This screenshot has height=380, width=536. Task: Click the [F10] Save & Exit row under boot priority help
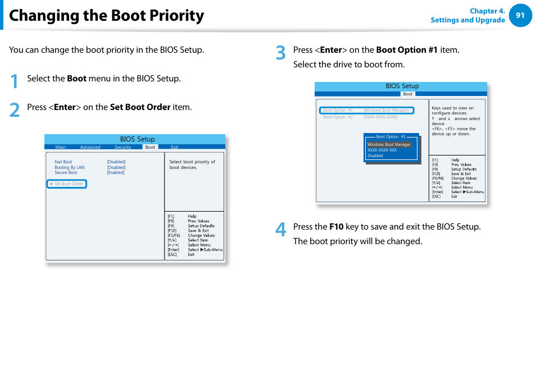(x=188, y=231)
